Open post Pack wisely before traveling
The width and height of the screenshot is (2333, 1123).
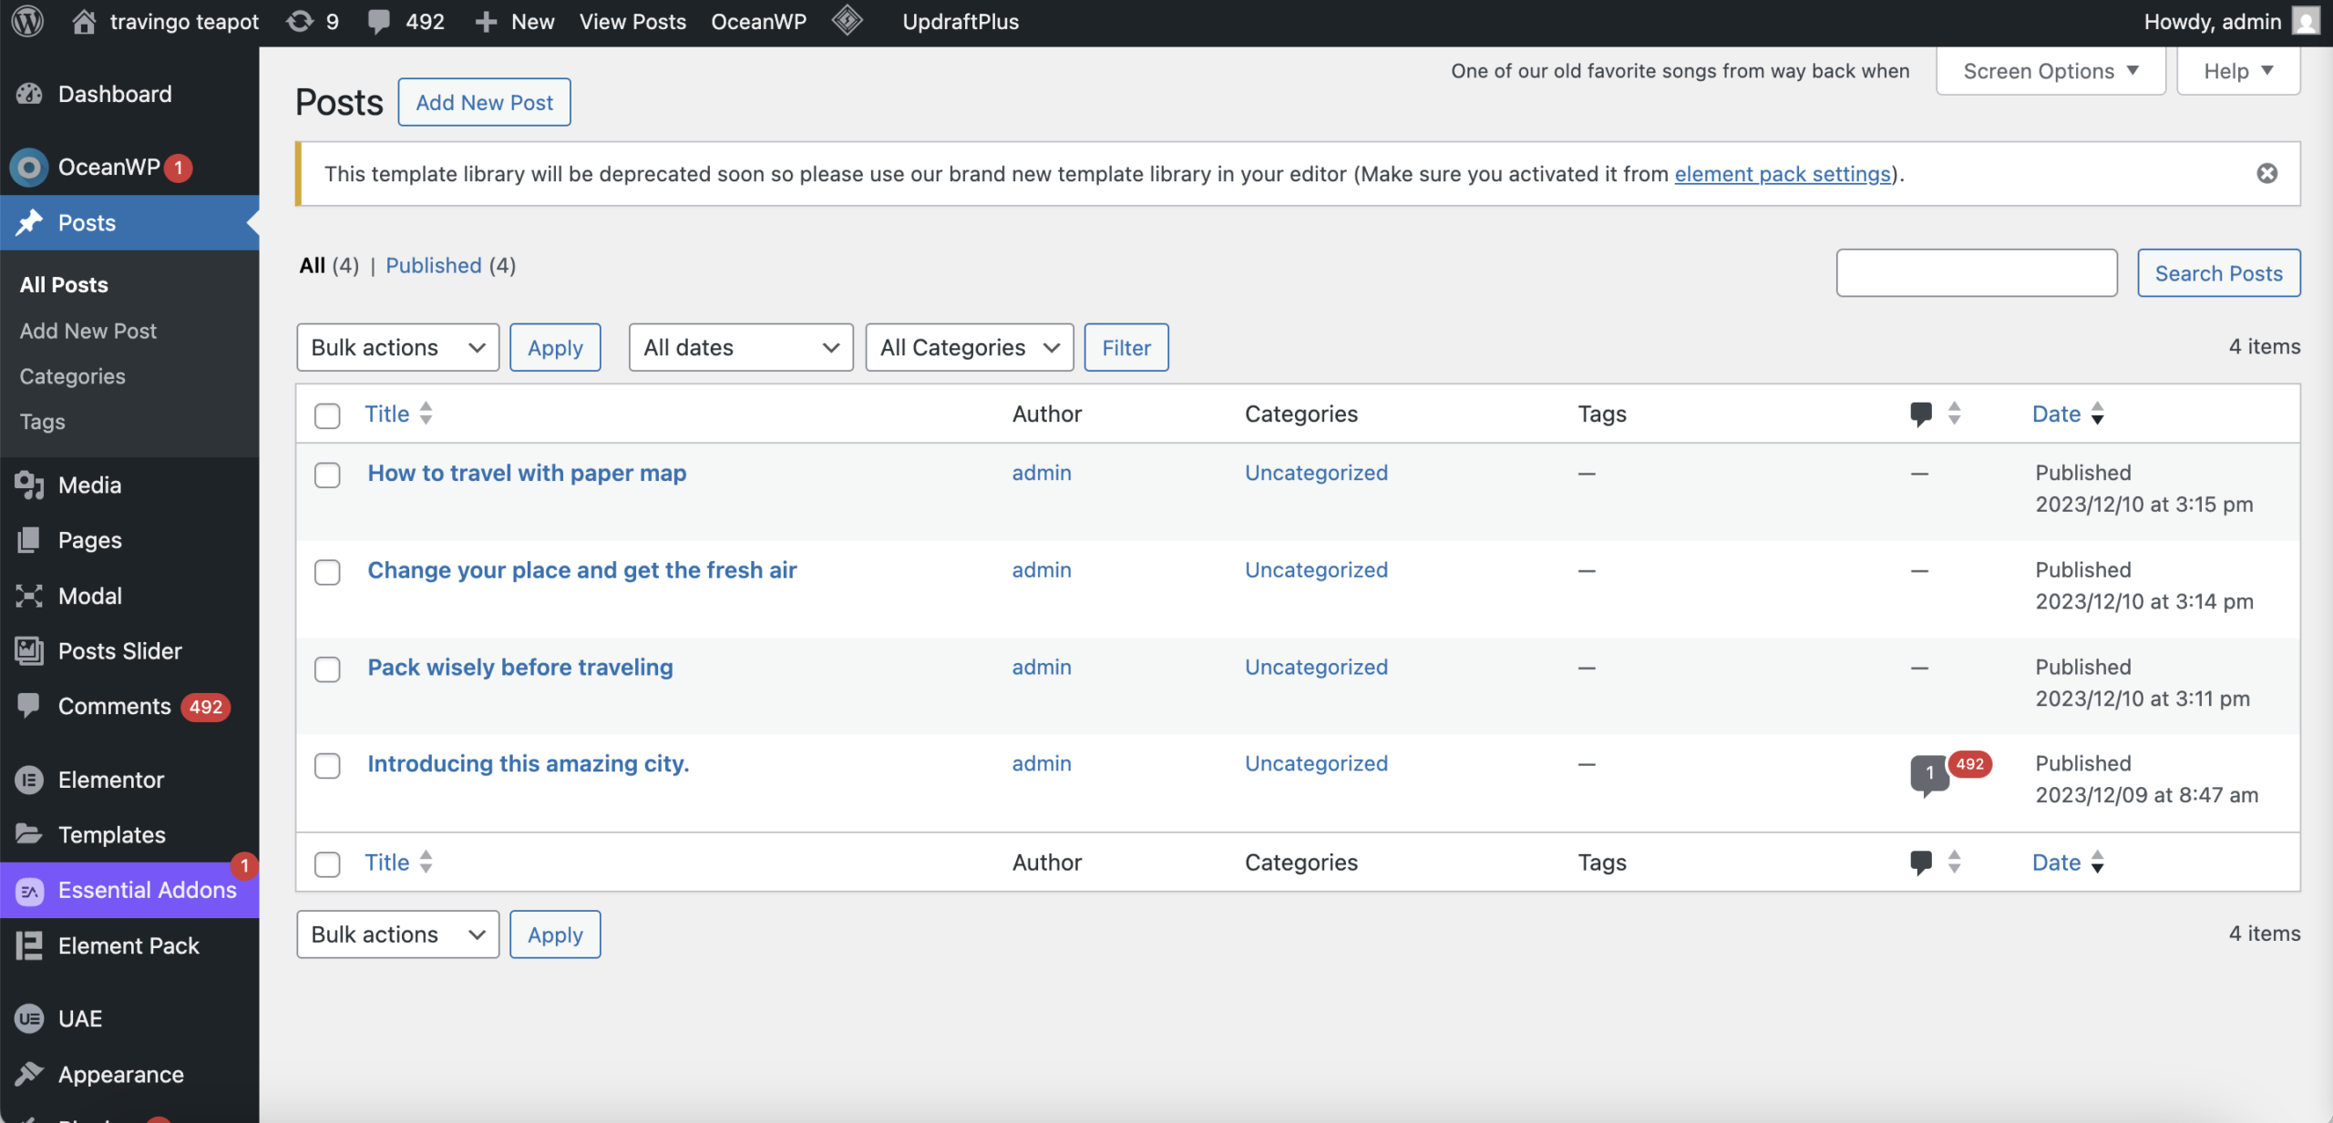coord(520,668)
